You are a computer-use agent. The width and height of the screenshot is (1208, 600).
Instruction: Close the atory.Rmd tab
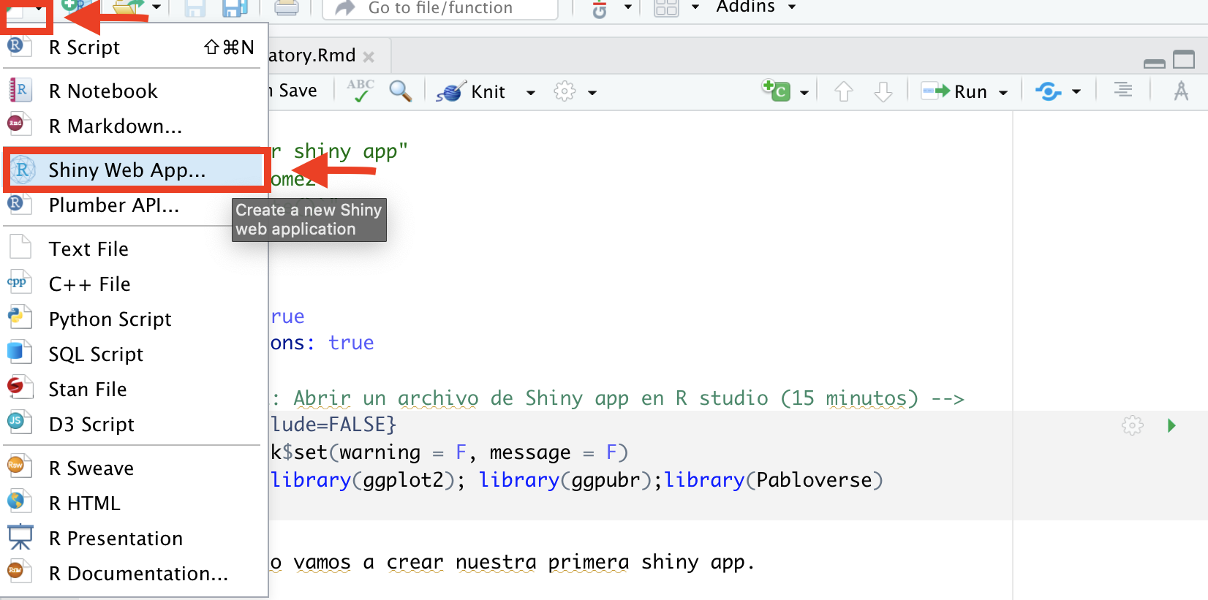[369, 57]
